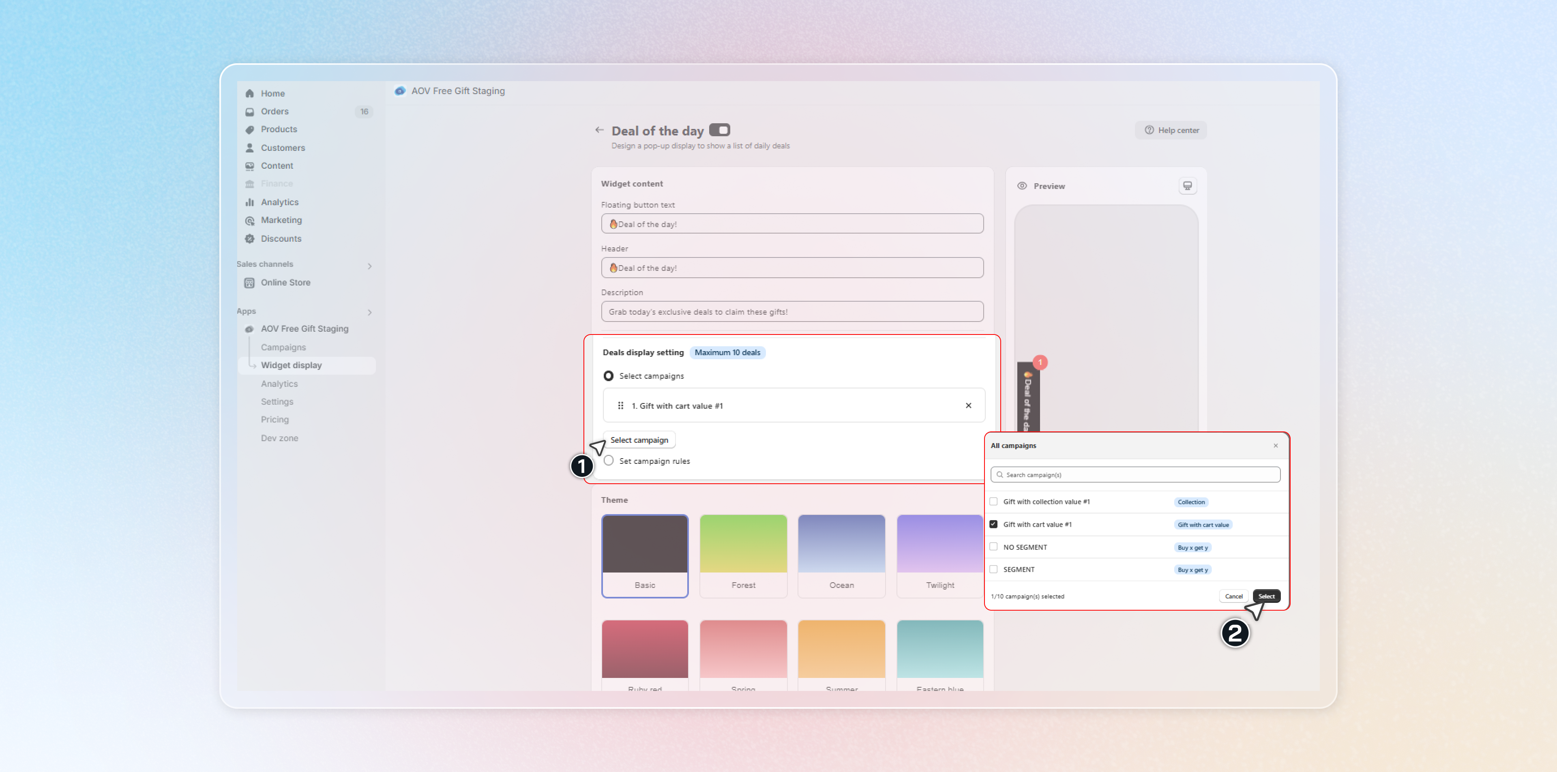1557x772 pixels.
Task: Click the Discounts badge icon
Action: [x=250, y=239]
